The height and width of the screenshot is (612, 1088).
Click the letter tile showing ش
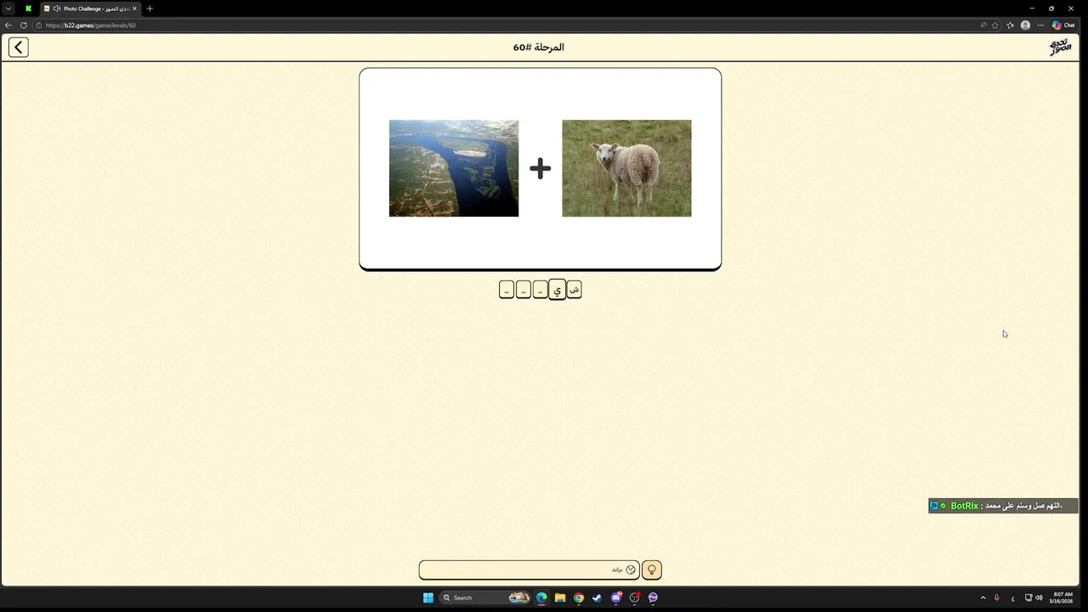click(575, 290)
